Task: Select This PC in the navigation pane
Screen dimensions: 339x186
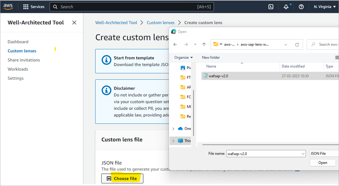Action: coord(184,141)
